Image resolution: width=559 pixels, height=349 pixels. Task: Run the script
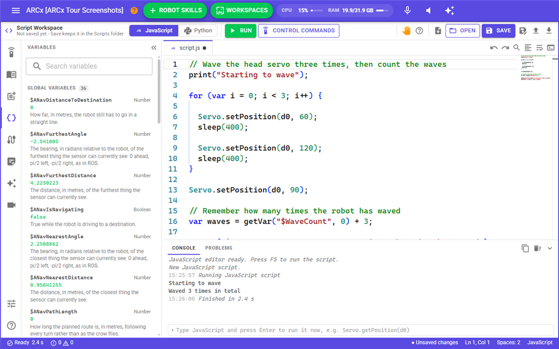241,31
